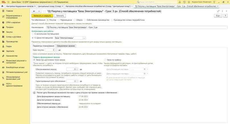
Task: Copy link to this object icon
Action: click(218, 11)
